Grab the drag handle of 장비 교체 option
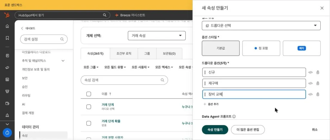This screenshot has width=330, height=140. point(205,94)
